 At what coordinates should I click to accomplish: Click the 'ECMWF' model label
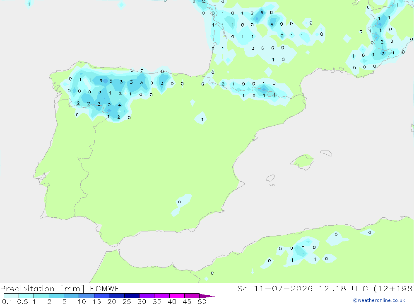105,289
